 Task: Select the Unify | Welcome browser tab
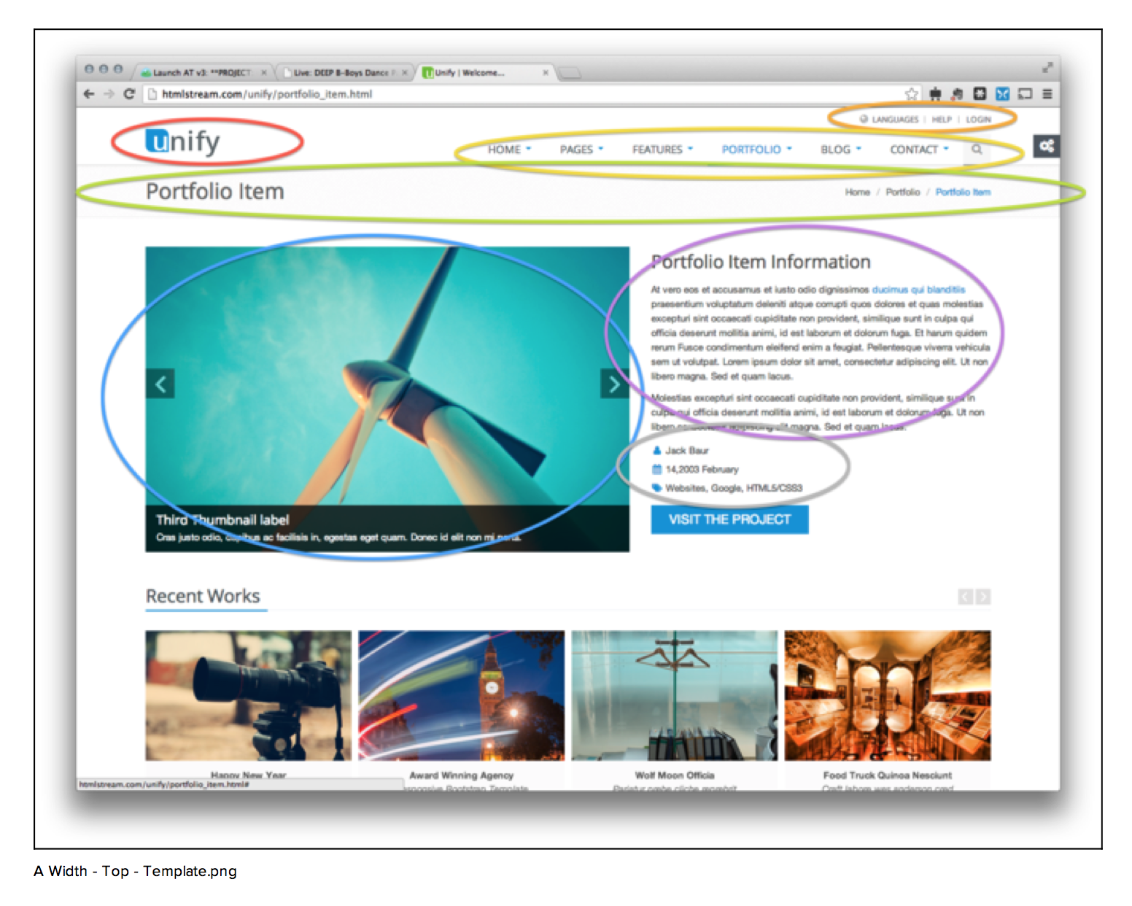coord(481,73)
